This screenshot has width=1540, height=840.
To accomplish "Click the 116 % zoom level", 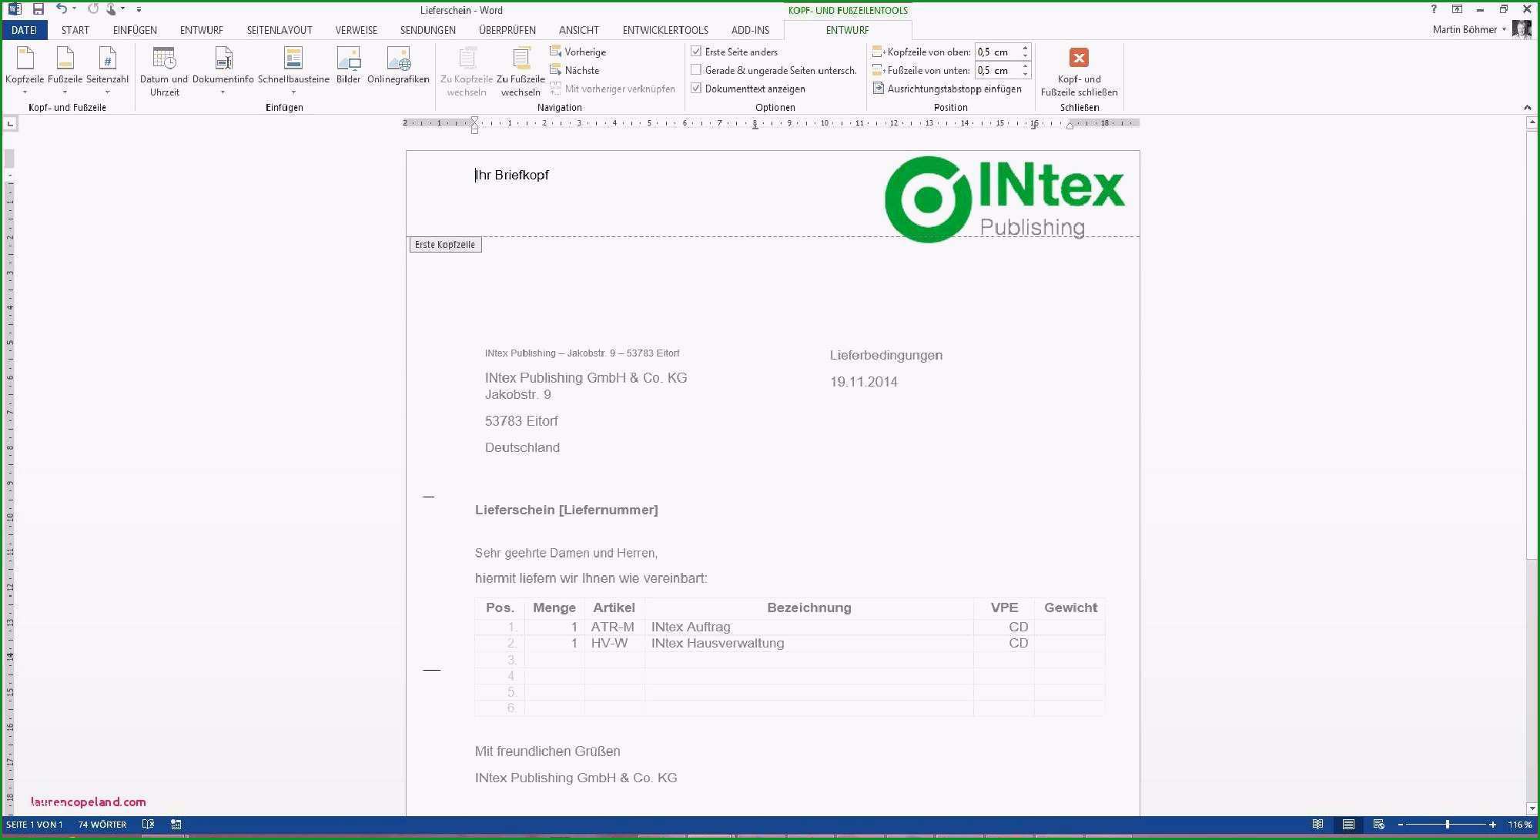I will [x=1520, y=825].
